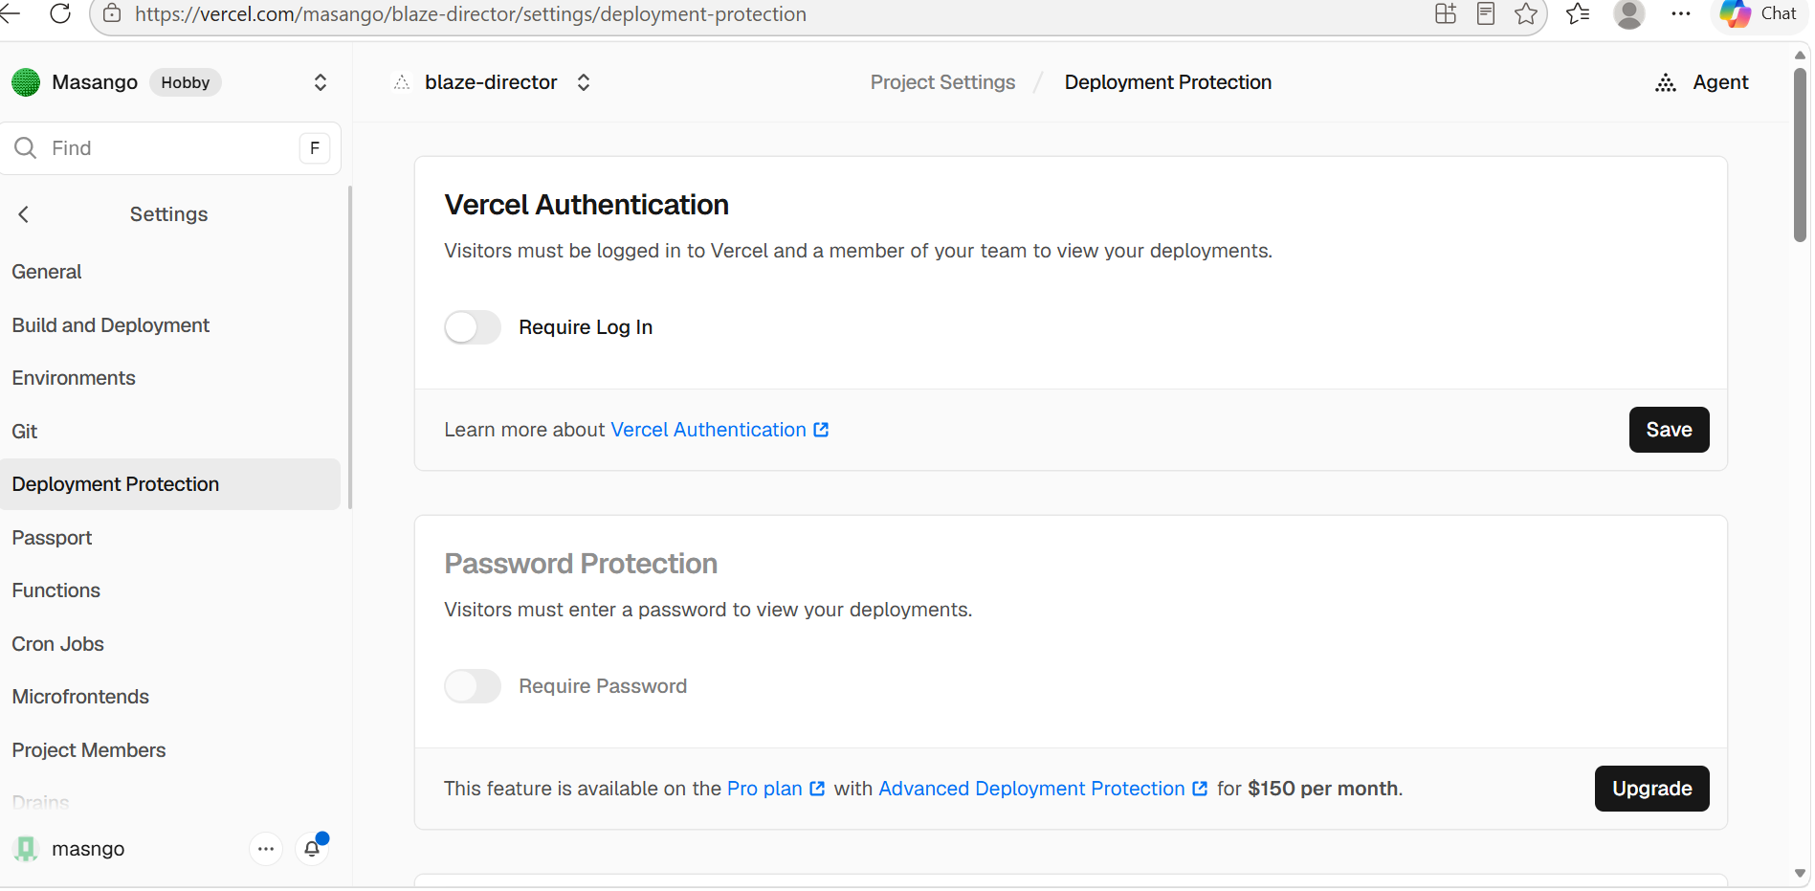Open the notifications bell
This screenshot has height=891, width=1815.
tap(312, 849)
